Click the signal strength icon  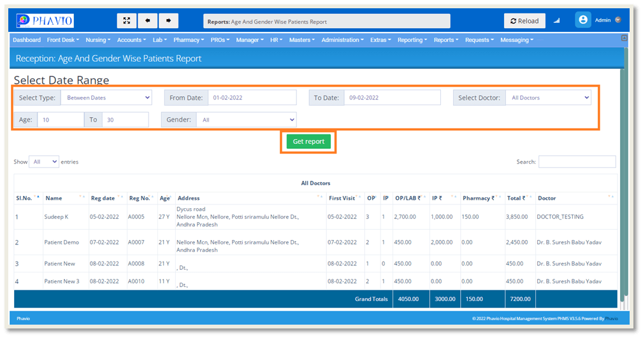pos(556,21)
